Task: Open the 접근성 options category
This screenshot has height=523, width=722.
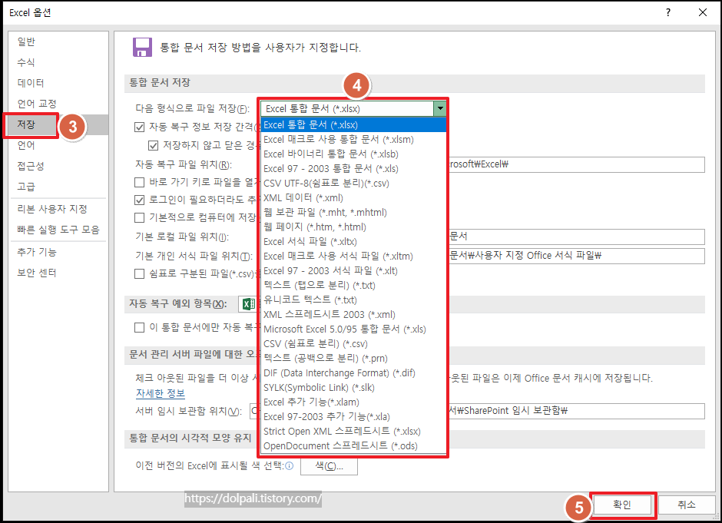Action: click(x=58, y=166)
